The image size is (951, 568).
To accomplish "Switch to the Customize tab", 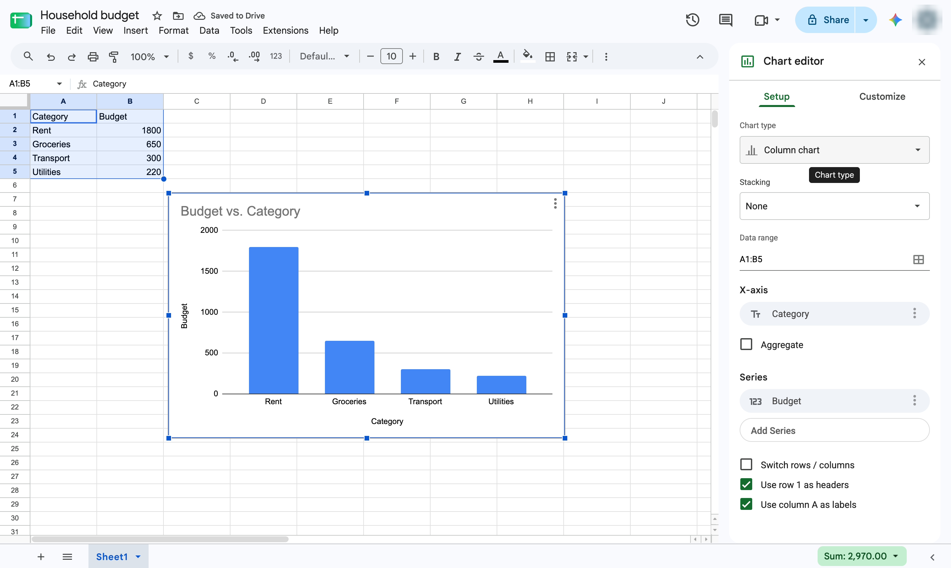I will (882, 96).
